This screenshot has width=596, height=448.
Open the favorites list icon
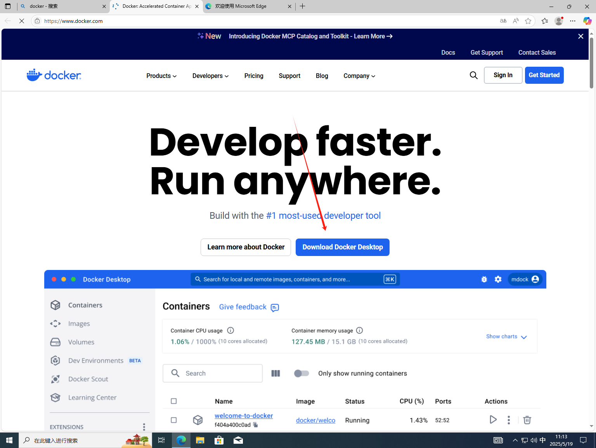coord(545,21)
